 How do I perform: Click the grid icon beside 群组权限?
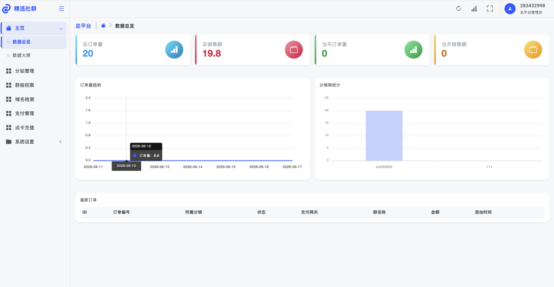tap(9, 85)
